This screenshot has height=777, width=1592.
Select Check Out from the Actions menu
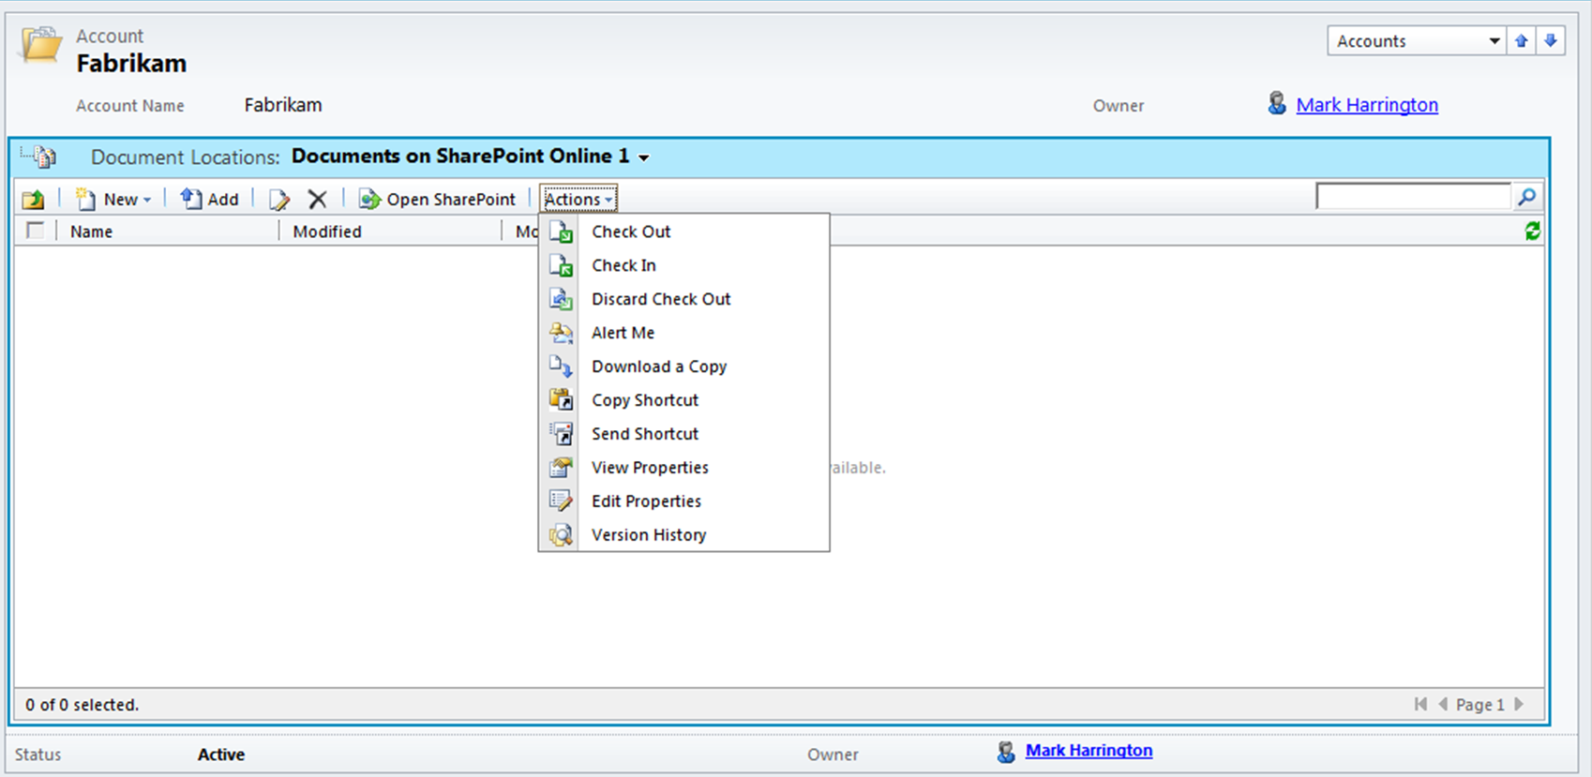[631, 232]
